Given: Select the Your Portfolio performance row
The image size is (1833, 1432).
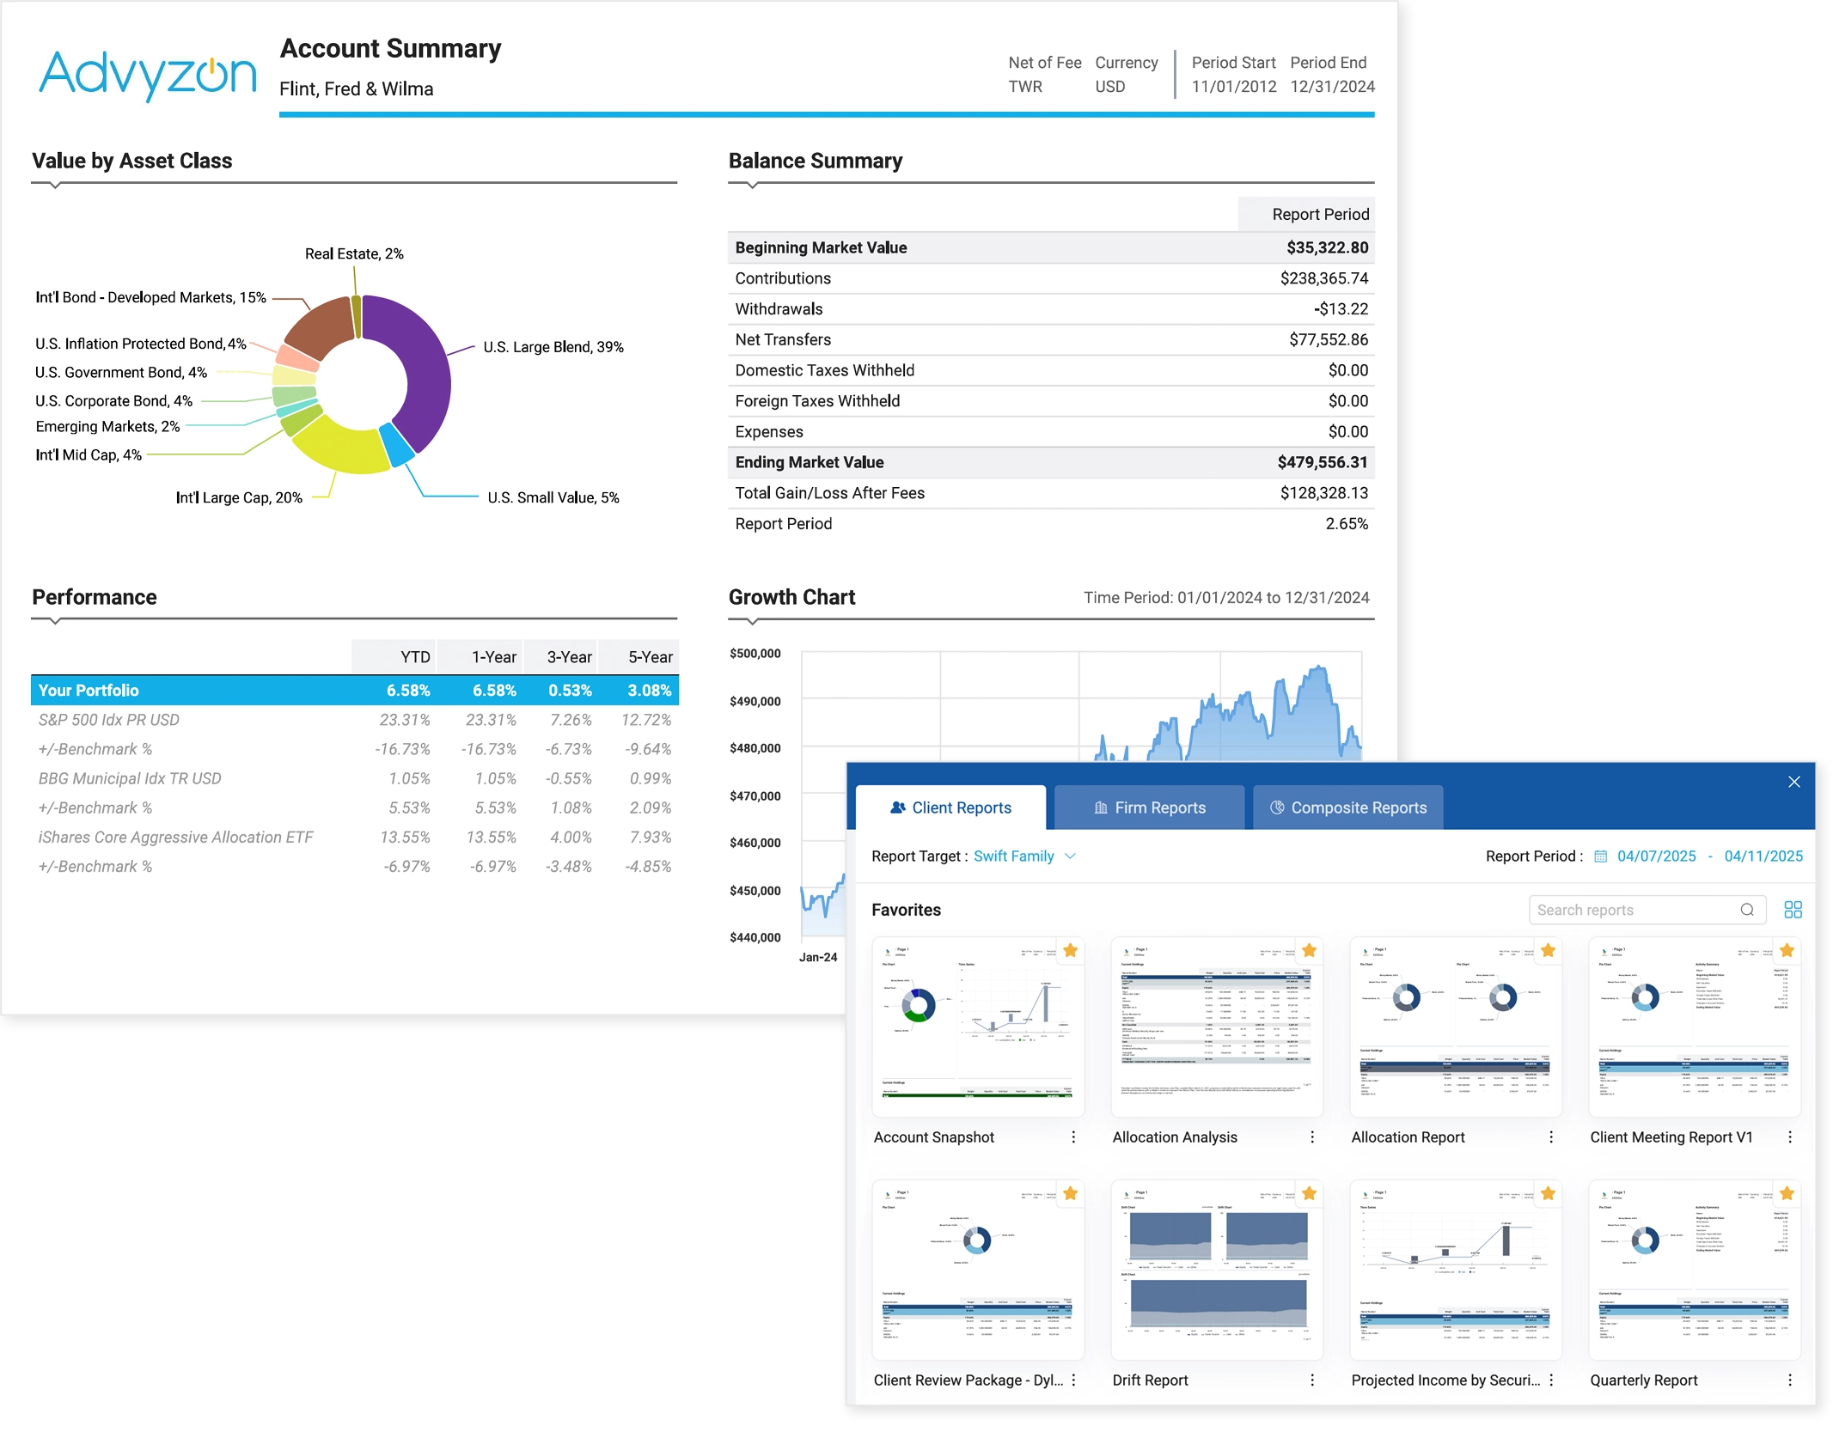Looking at the screenshot, I should click(355, 691).
